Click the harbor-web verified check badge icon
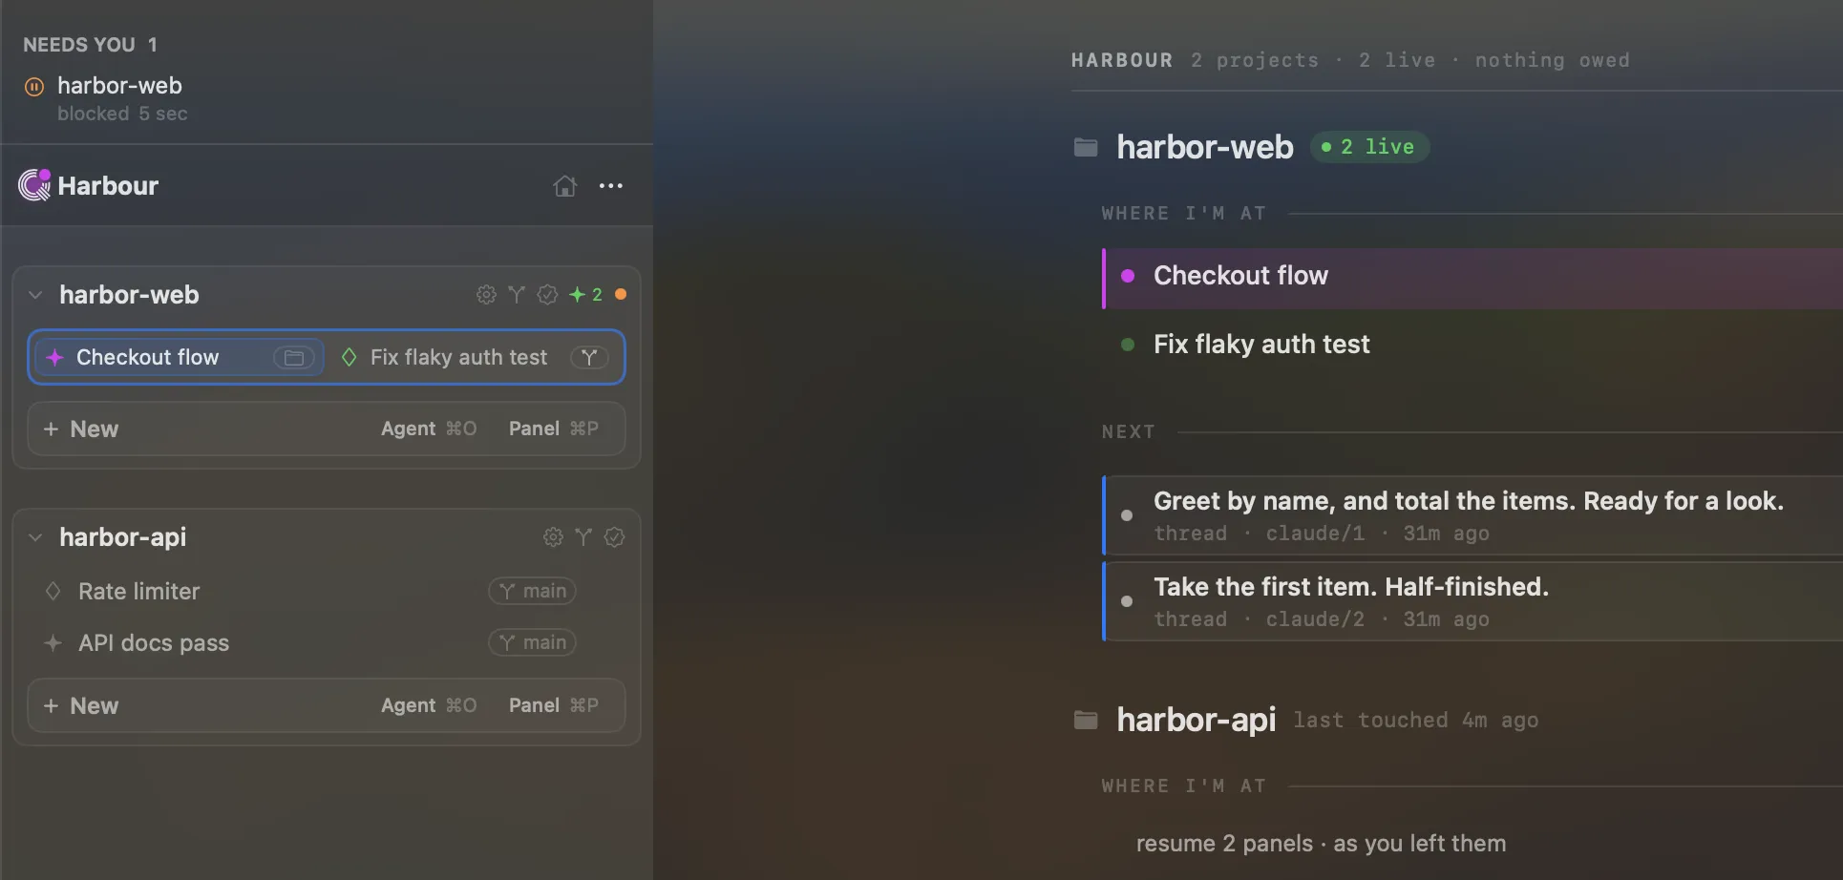1843x880 pixels. (547, 295)
